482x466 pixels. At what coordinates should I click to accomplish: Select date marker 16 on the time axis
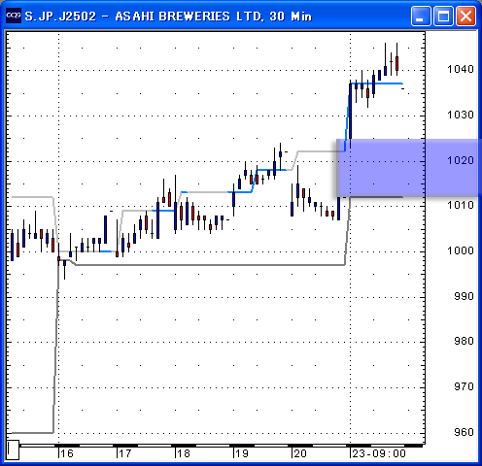[x=67, y=453]
